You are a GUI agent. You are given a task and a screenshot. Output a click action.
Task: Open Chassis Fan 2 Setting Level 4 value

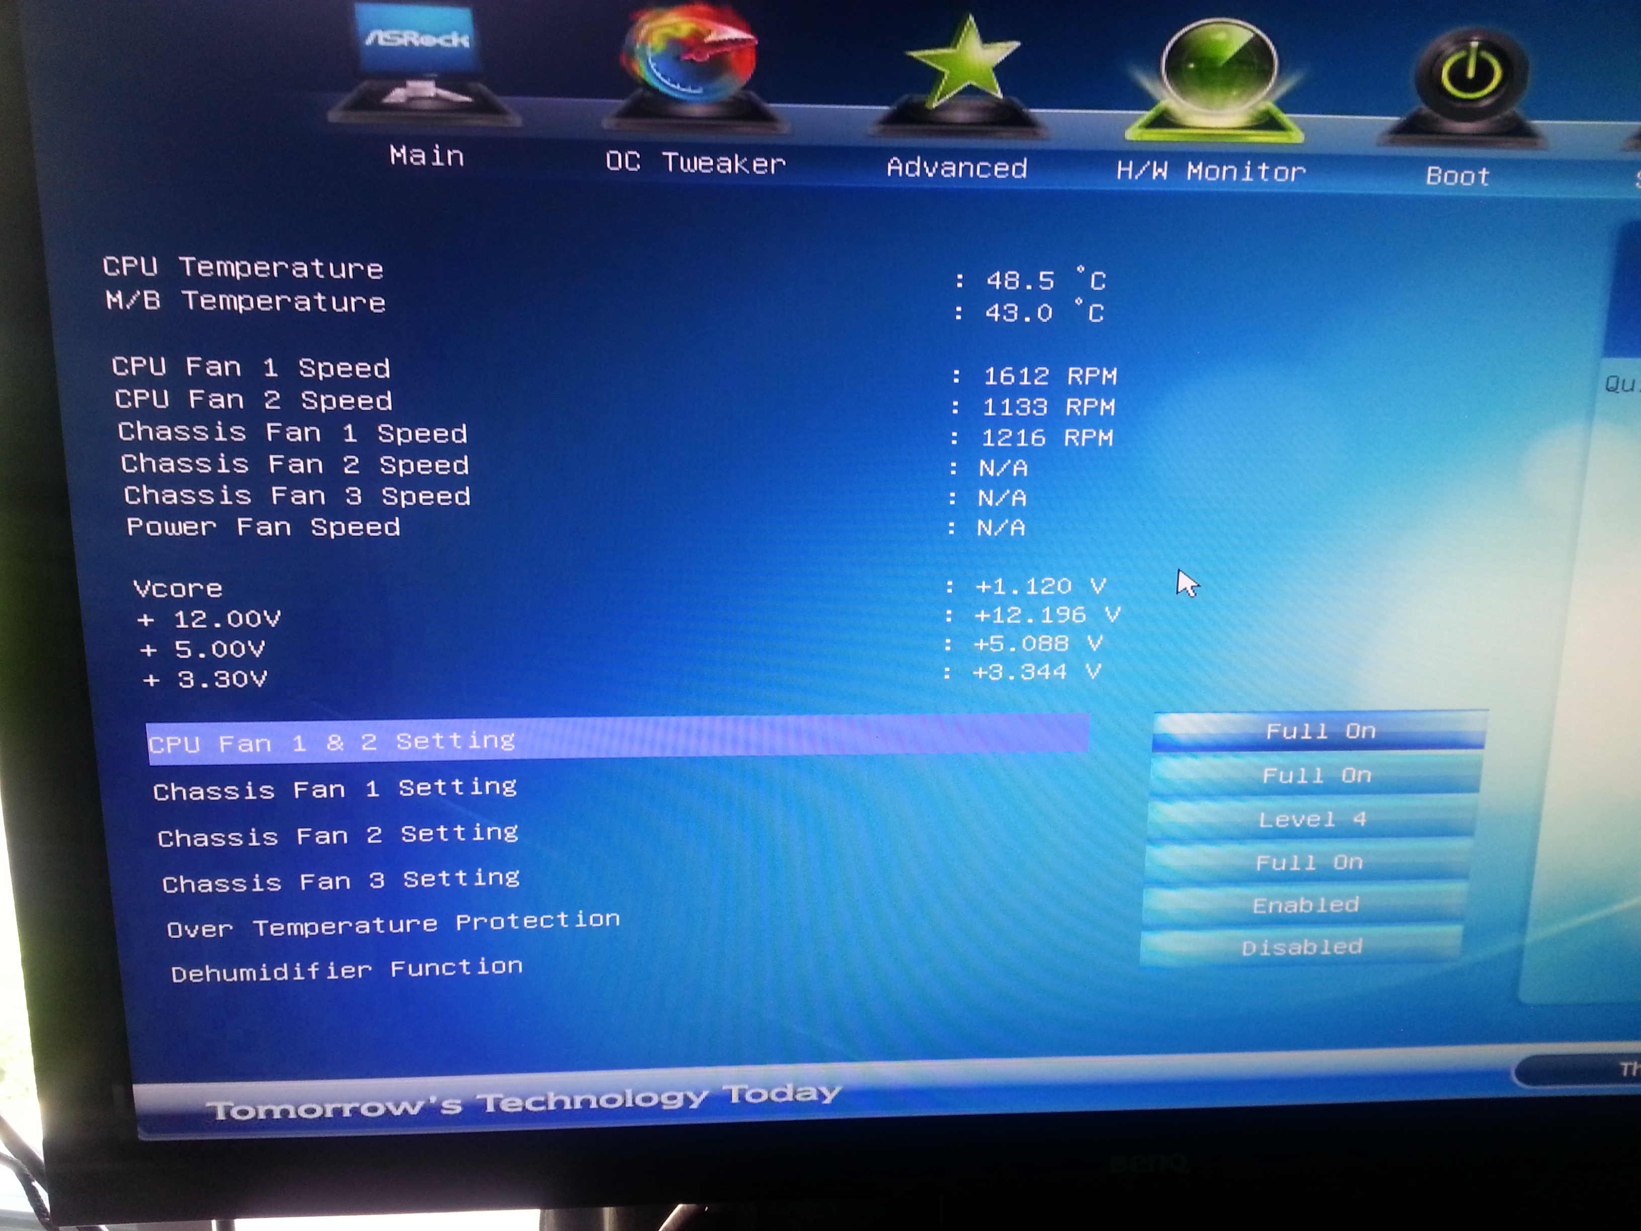point(1312,820)
